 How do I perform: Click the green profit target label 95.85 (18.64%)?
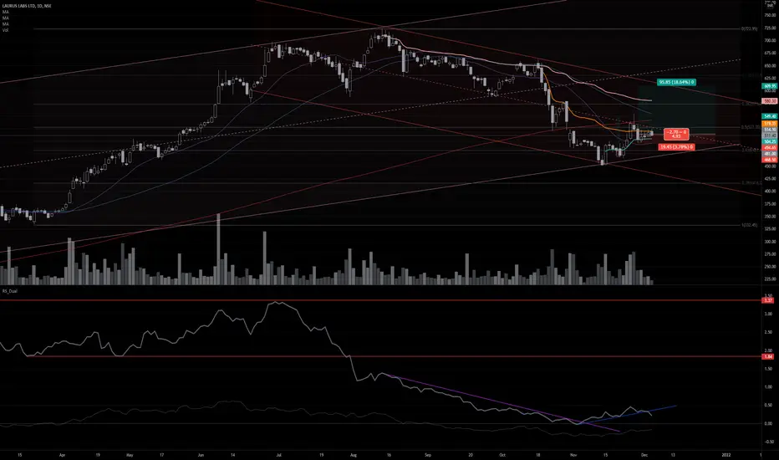tap(676, 82)
